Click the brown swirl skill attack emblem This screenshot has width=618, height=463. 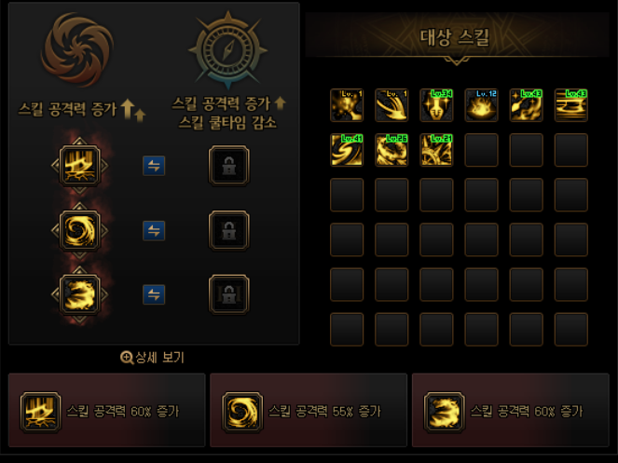click(x=77, y=49)
